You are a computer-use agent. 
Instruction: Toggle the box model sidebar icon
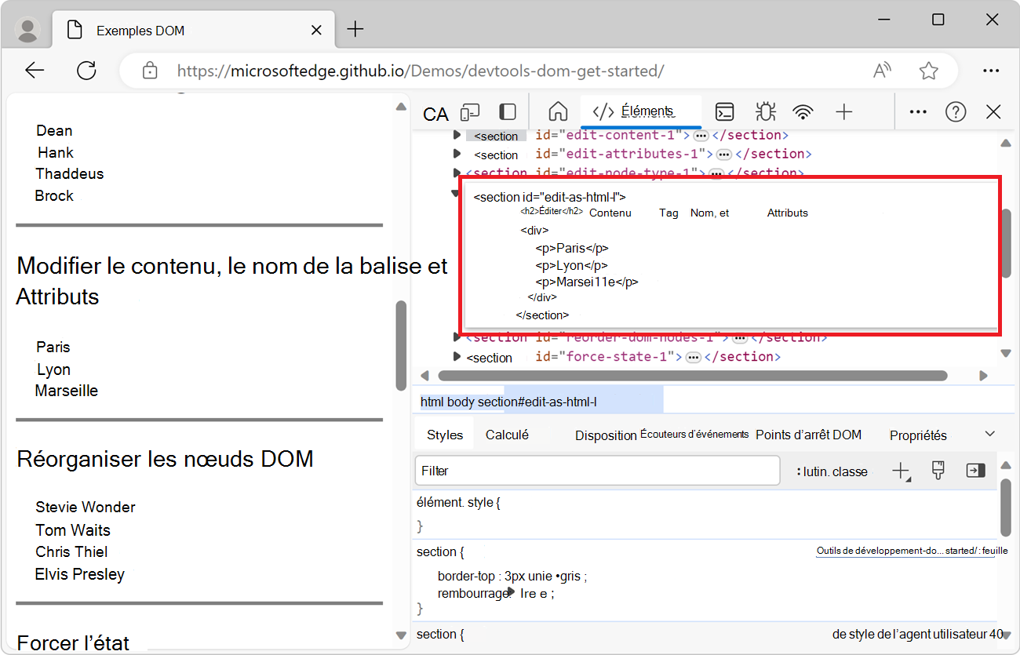pos(975,470)
